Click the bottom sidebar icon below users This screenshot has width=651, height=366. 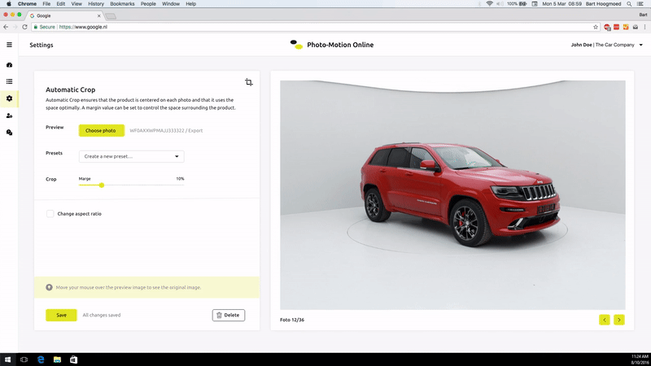9,133
